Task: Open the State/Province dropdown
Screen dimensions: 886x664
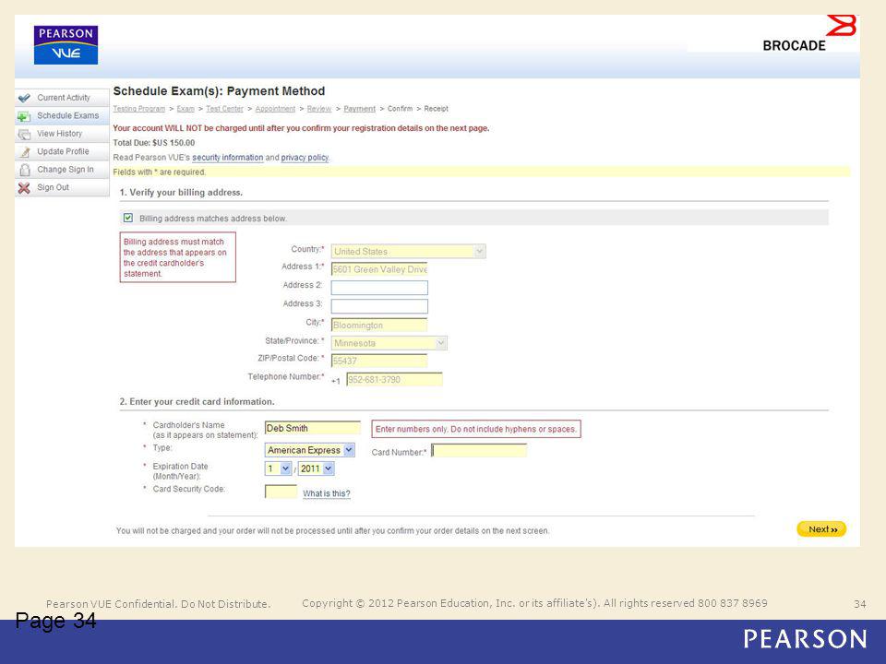Action: (x=389, y=343)
